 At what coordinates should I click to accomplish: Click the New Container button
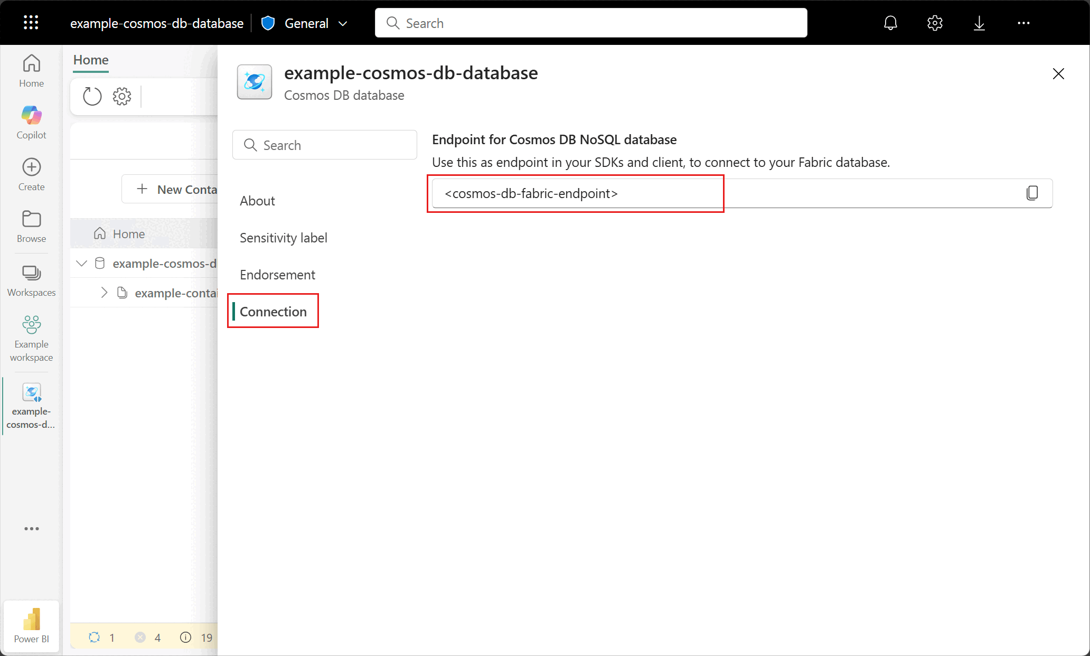click(x=177, y=189)
